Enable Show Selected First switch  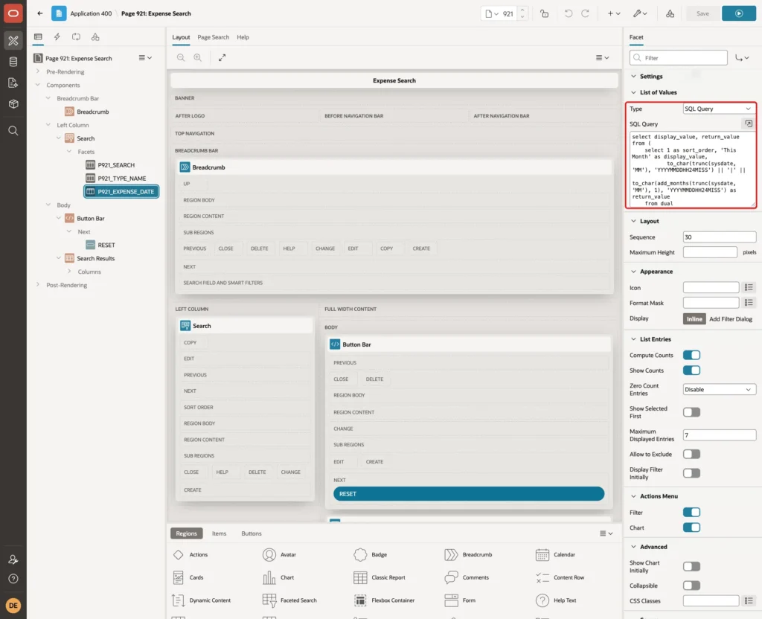click(x=691, y=412)
